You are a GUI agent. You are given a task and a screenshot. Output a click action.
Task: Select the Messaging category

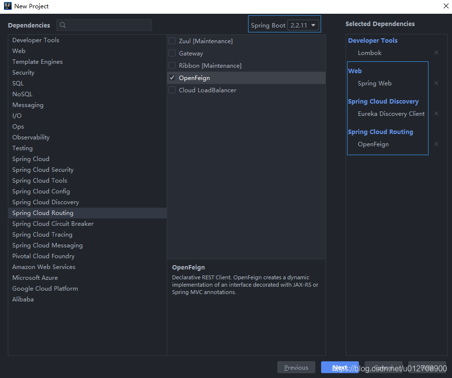[x=87, y=105]
